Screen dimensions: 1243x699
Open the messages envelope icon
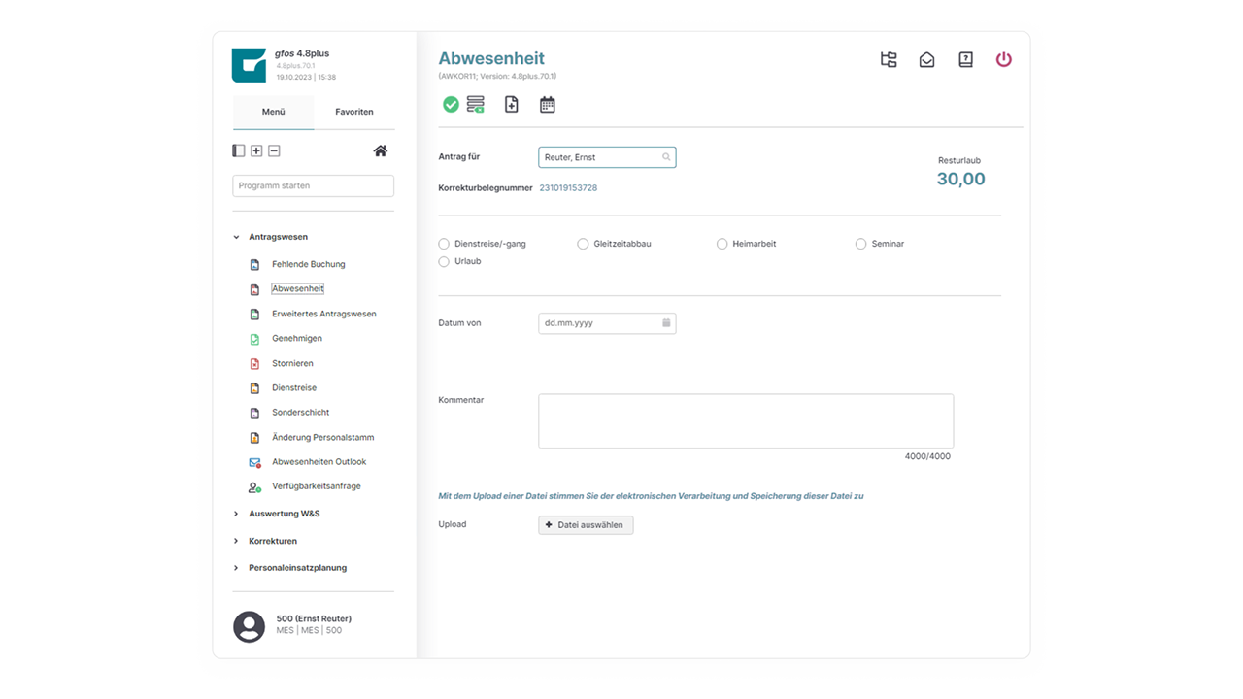927,59
